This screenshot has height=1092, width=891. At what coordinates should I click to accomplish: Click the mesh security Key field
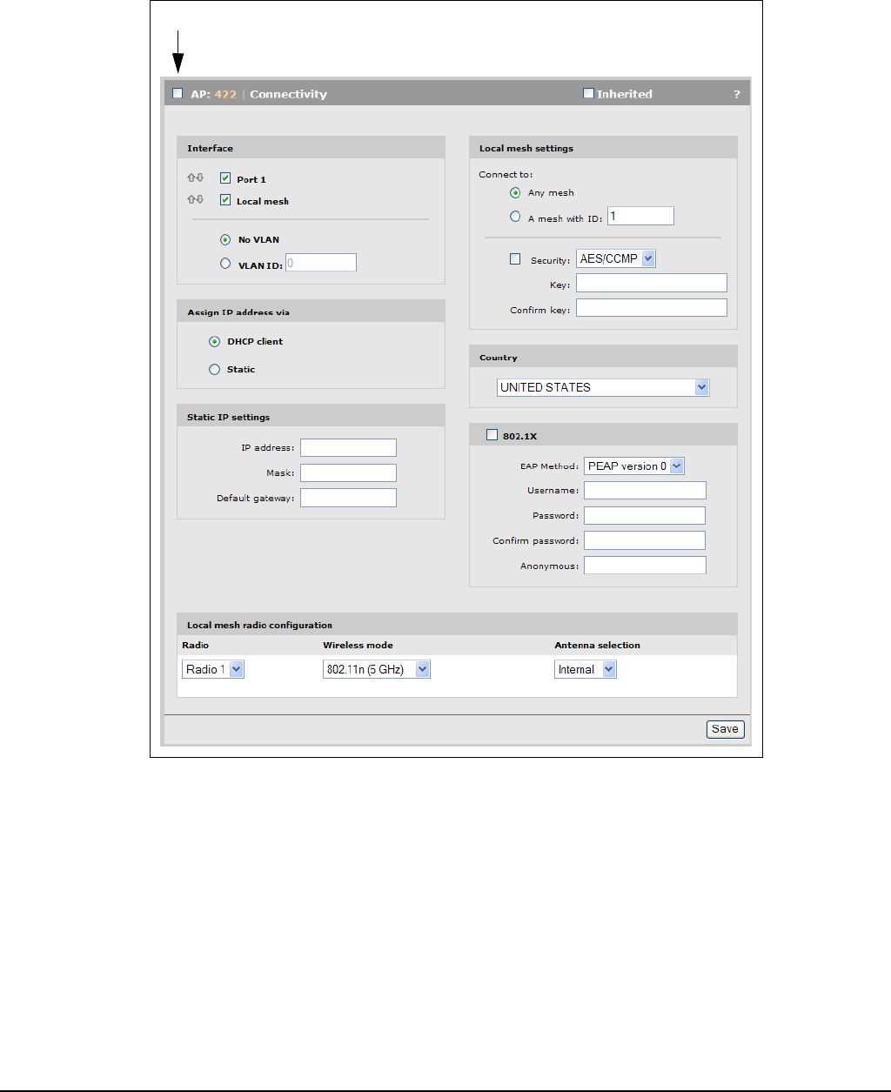coord(651,283)
